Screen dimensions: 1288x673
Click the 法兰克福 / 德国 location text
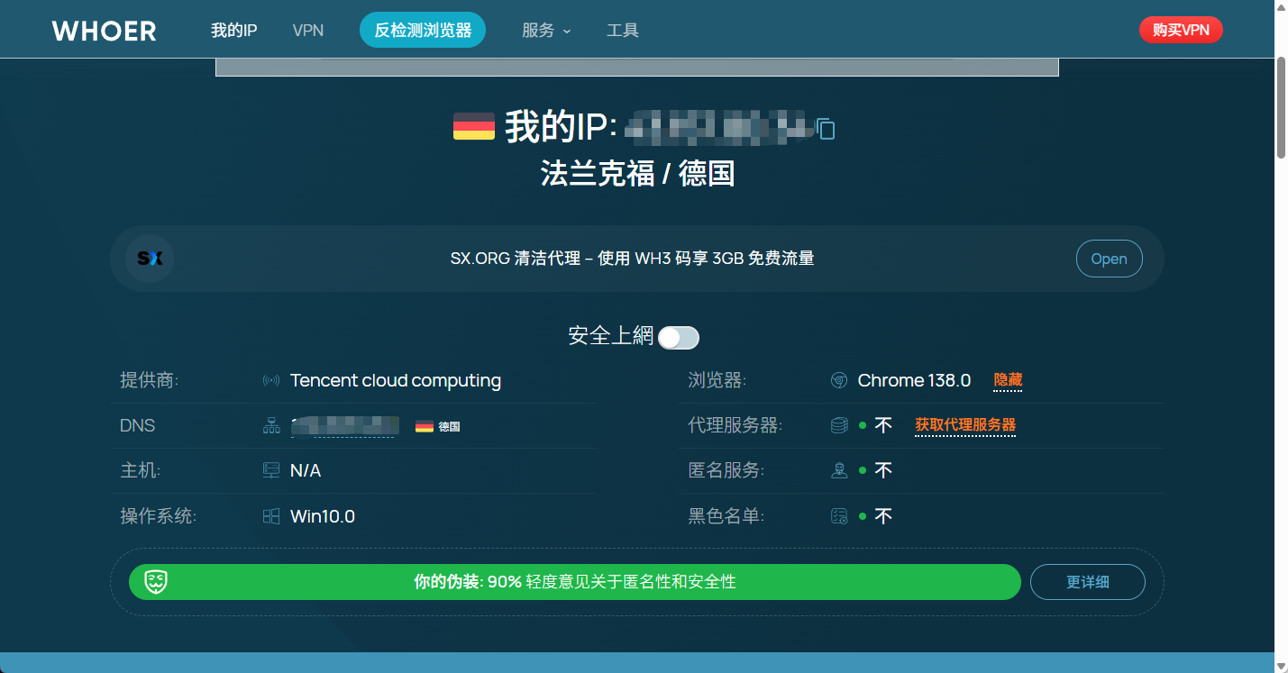pyautogui.click(x=637, y=173)
